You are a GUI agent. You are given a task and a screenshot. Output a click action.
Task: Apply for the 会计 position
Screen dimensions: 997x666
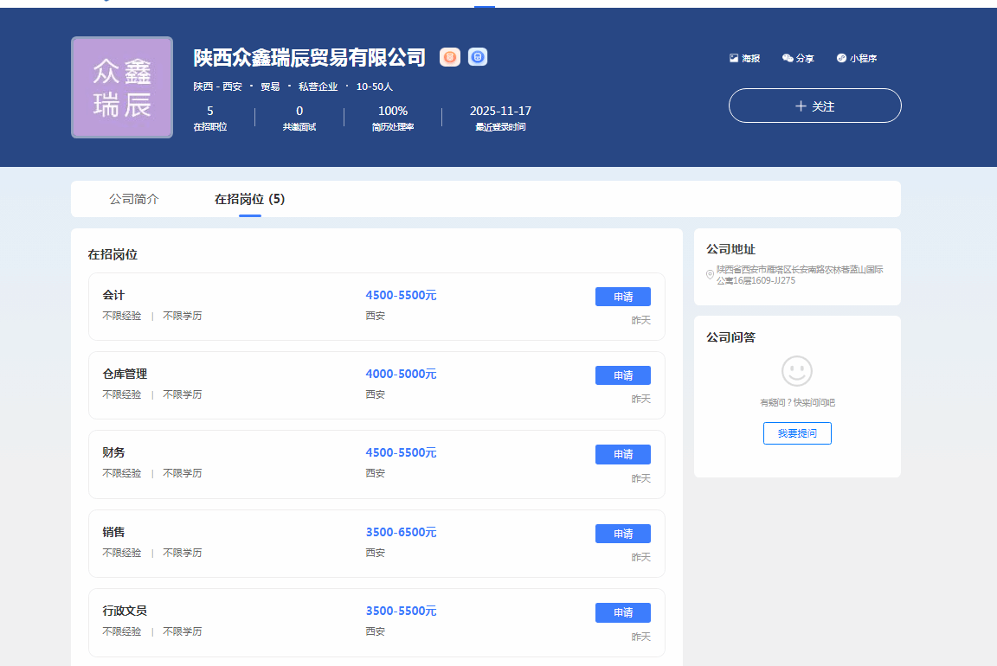click(x=622, y=297)
